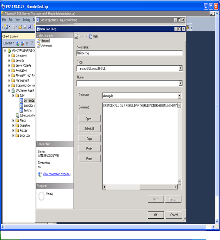
Task: Expand the Management folder
Action: 9,80
